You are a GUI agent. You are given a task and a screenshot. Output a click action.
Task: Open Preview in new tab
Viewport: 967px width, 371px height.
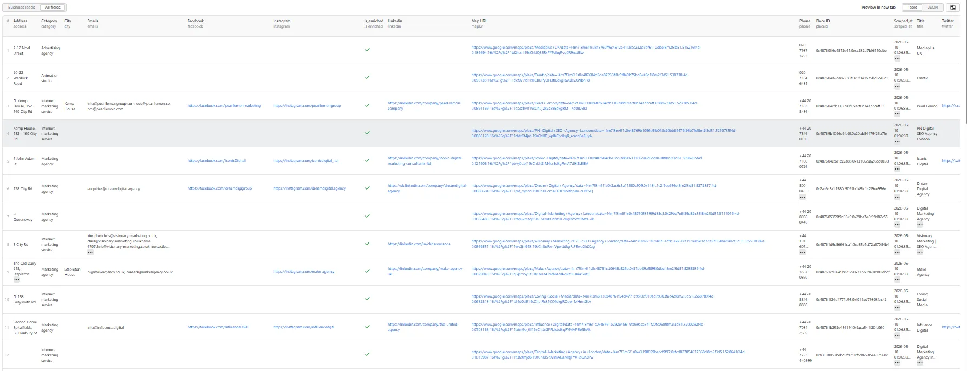878,8
